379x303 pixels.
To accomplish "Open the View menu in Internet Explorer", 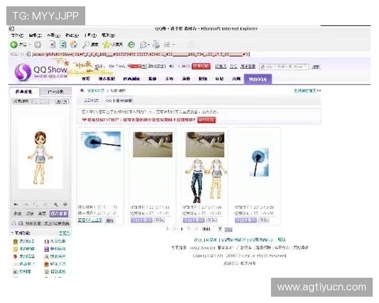I will tap(54, 35).
